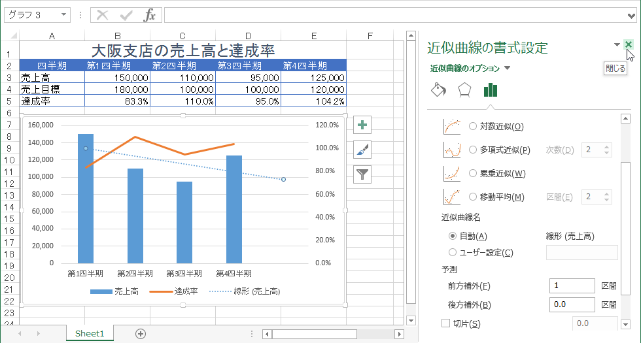Image resolution: width=641 pixels, height=343 pixels.
Task: Click the 売上高 legend entry
Action: tap(114, 291)
